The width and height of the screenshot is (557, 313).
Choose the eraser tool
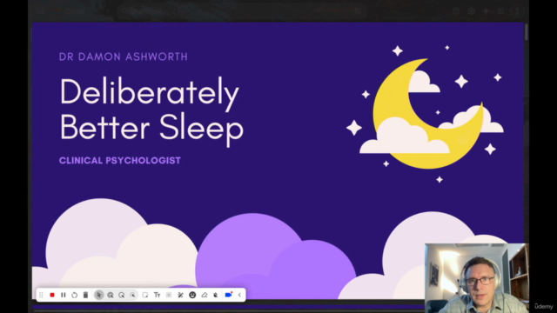(205, 295)
